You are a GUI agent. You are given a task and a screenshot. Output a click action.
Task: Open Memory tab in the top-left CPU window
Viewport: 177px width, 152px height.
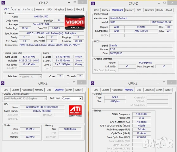point(40,9)
